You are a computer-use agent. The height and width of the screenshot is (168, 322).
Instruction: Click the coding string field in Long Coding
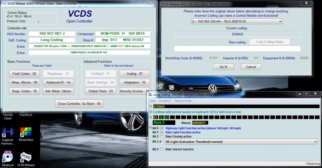236,107
